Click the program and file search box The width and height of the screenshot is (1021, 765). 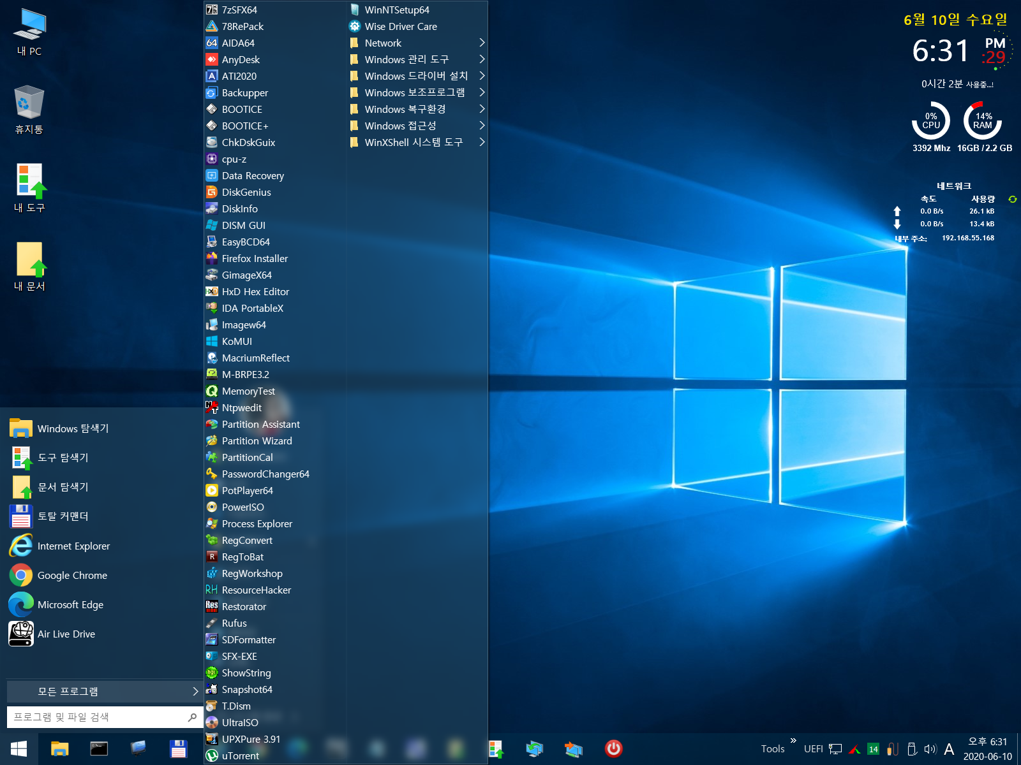point(105,717)
